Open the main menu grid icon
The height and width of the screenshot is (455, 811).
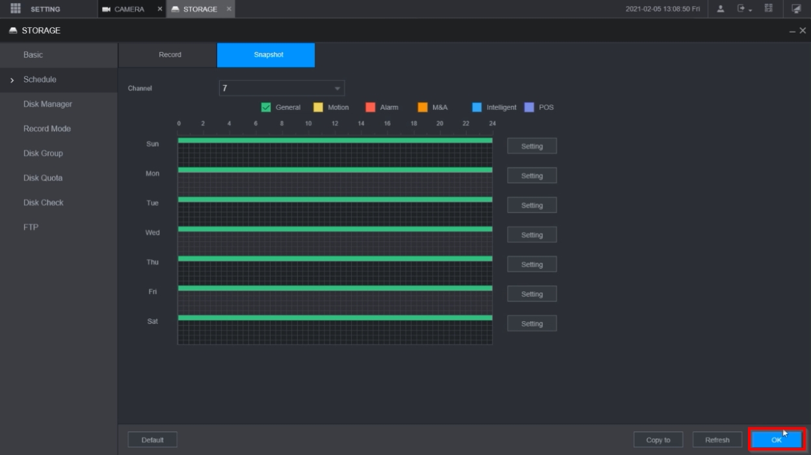click(x=16, y=8)
